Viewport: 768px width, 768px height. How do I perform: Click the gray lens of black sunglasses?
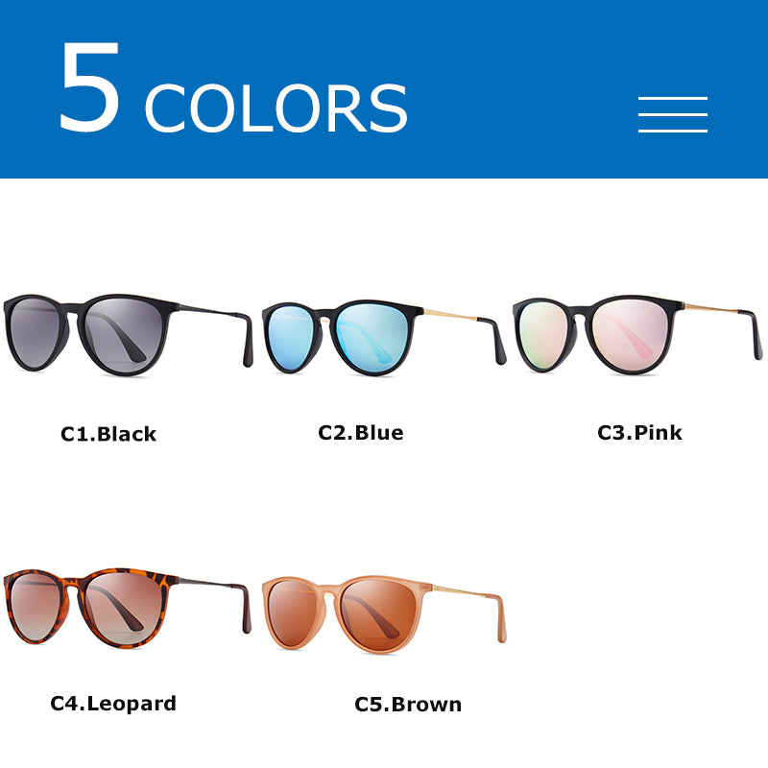(124, 333)
